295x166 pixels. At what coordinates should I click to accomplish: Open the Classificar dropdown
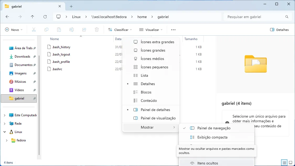120,29
